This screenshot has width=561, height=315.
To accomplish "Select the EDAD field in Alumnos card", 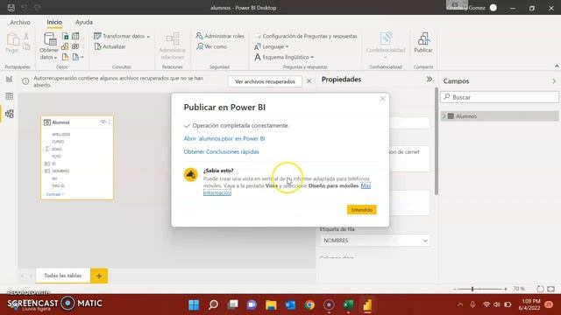I will tap(56, 149).
